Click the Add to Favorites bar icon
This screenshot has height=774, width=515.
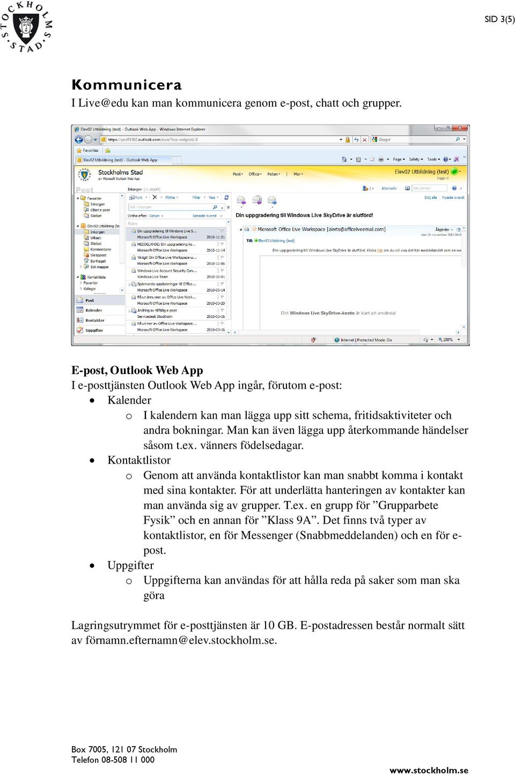click(108, 151)
